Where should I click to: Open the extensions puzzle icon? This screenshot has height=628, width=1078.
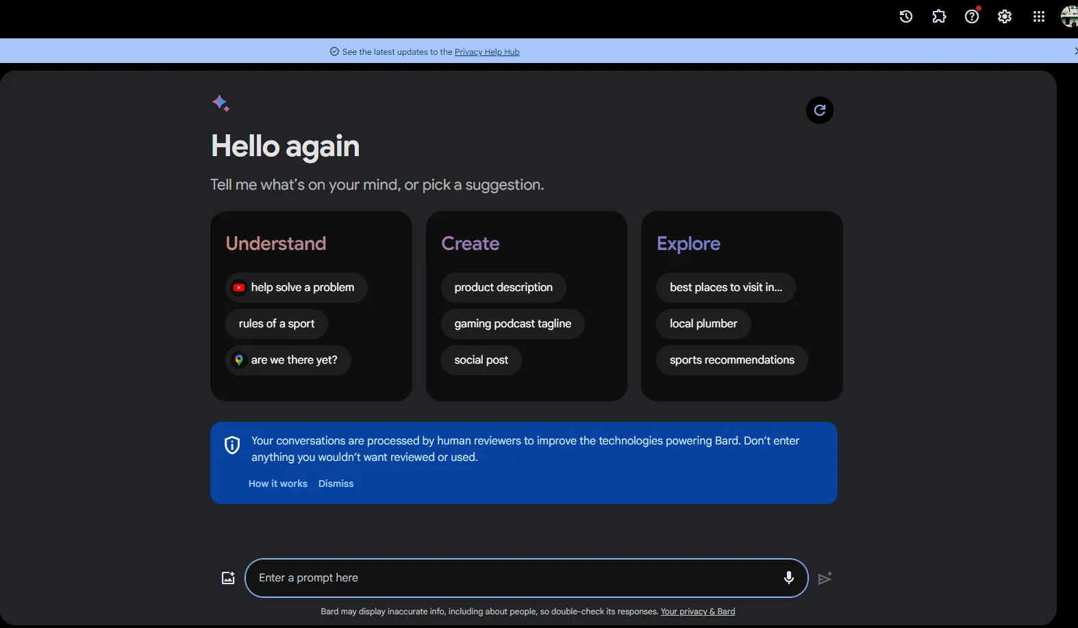[939, 16]
